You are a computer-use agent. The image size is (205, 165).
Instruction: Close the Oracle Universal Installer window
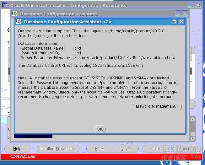coord(198,5)
